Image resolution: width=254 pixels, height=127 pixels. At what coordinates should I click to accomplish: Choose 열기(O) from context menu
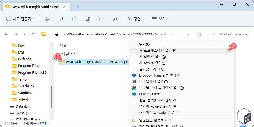pyautogui.click(x=181, y=44)
